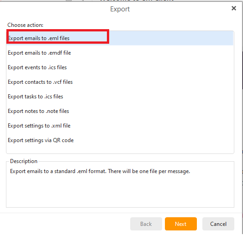Pick Export tasks to .ics files
The height and width of the screenshot is (235, 243).
pyautogui.click(x=120, y=97)
